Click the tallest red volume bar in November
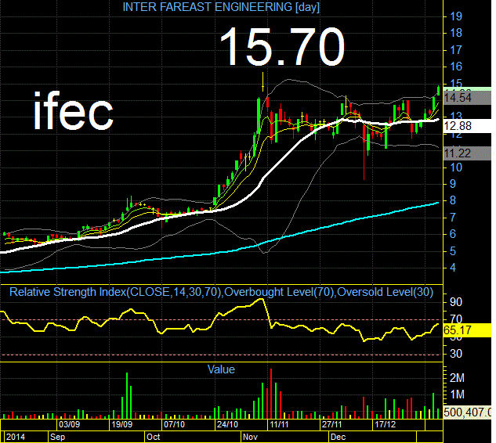 coord(271,394)
